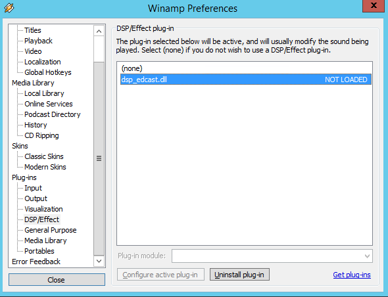Click the Winamp lightning icon in title bar

(9, 8)
